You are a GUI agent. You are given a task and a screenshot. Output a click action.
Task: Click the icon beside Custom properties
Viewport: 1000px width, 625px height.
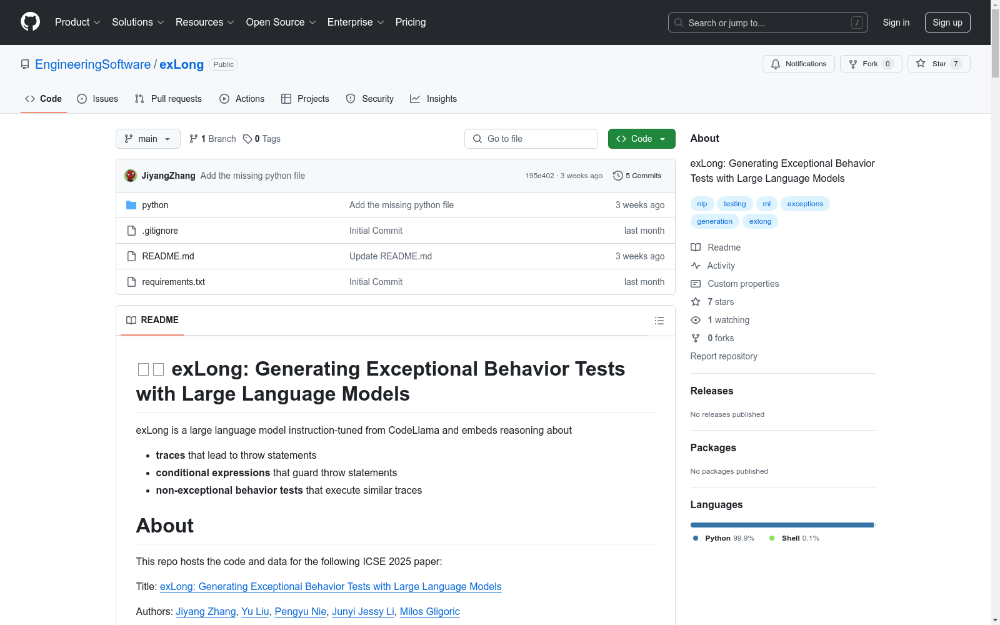coord(696,284)
